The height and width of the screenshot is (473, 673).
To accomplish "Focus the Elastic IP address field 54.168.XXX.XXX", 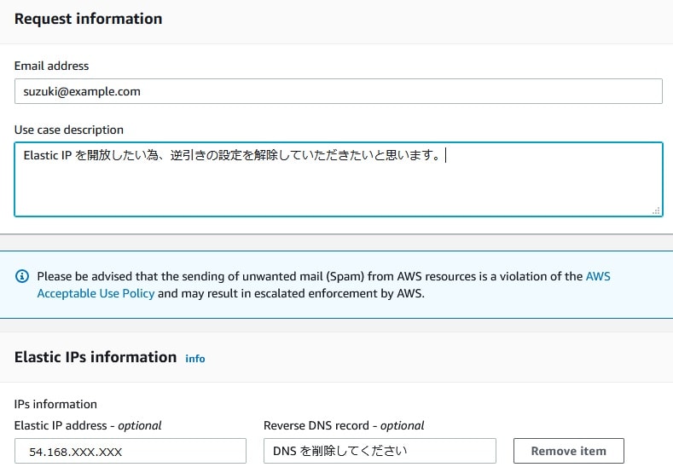I will tap(131, 451).
